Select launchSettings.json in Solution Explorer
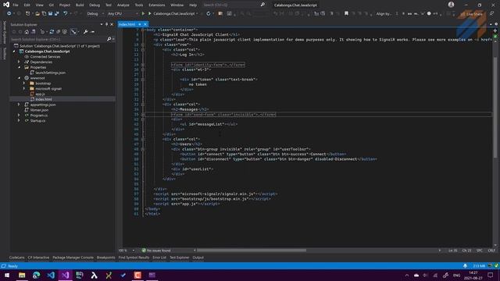Image resolution: width=500 pixels, height=281 pixels. [x=50, y=73]
